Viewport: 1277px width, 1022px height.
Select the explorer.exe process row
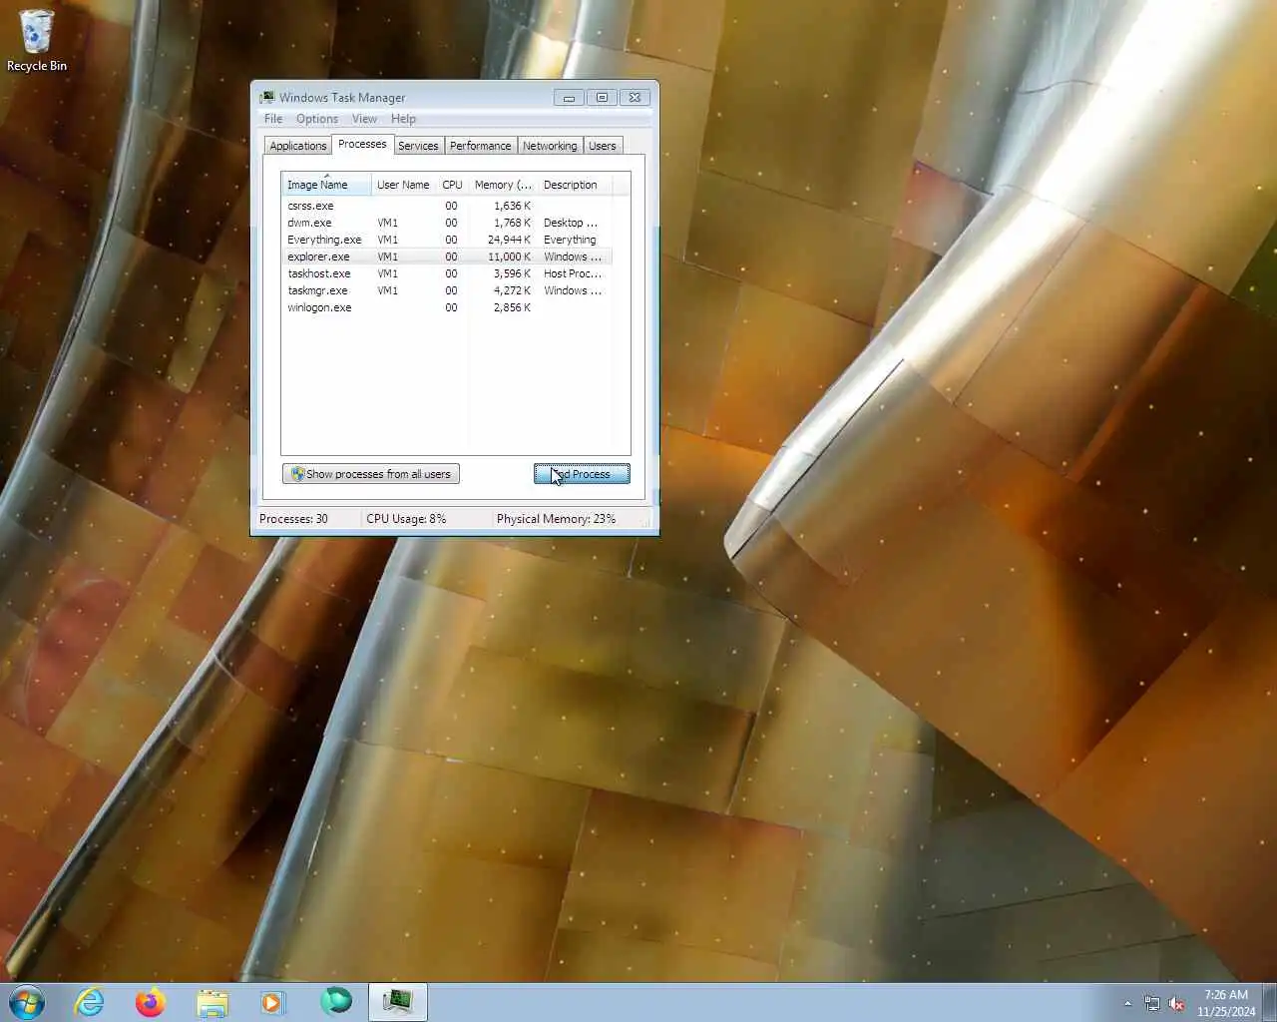pos(447,256)
